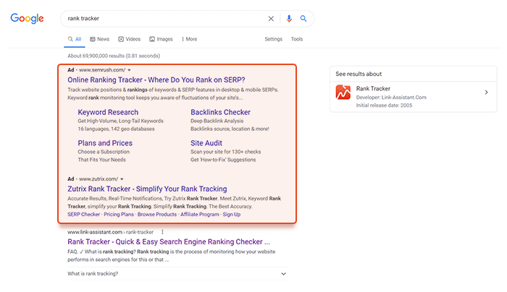
Task: Click Developer: Link-Assistant.Com text
Action: (x=391, y=98)
